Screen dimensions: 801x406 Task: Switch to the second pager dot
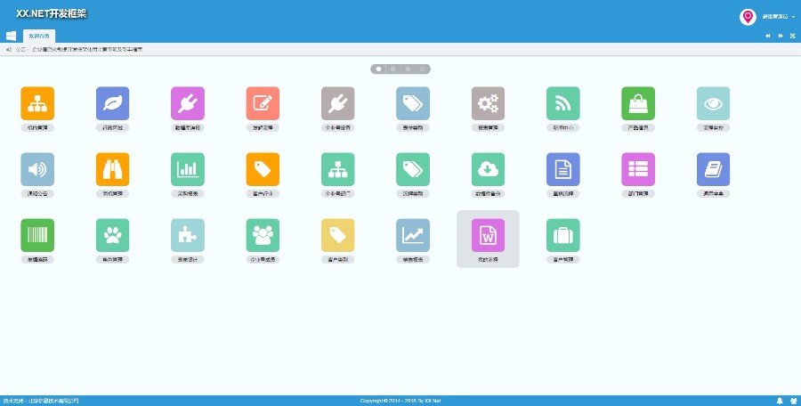point(392,69)
